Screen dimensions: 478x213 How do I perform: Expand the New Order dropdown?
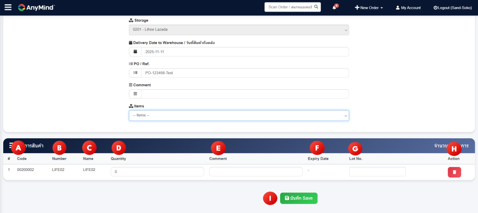[x=369, y=8]
